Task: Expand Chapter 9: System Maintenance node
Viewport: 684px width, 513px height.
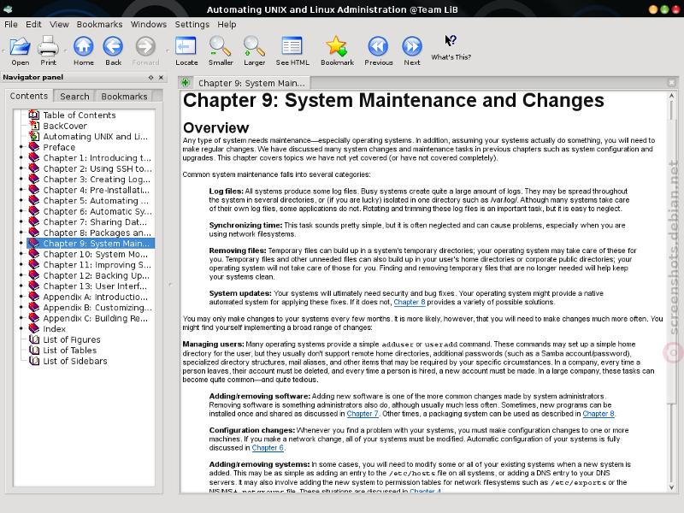Action: pos(21,243)
